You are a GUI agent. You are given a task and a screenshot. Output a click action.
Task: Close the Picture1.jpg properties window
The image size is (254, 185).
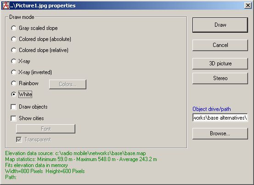248,6
